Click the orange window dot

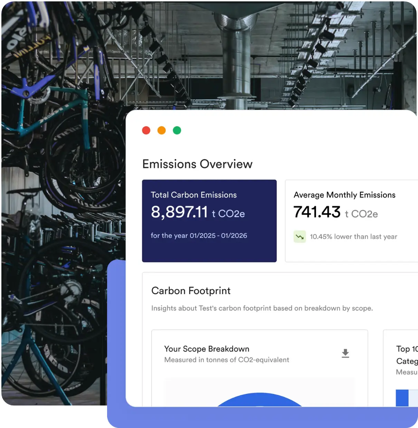point(162,130)
